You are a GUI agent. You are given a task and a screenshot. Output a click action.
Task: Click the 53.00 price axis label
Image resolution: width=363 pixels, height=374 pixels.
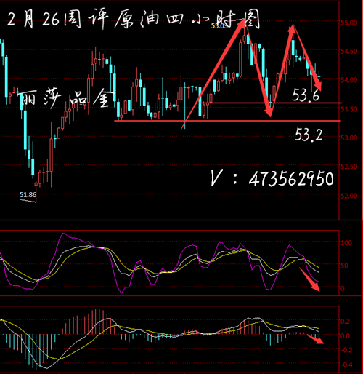point(349,138)
